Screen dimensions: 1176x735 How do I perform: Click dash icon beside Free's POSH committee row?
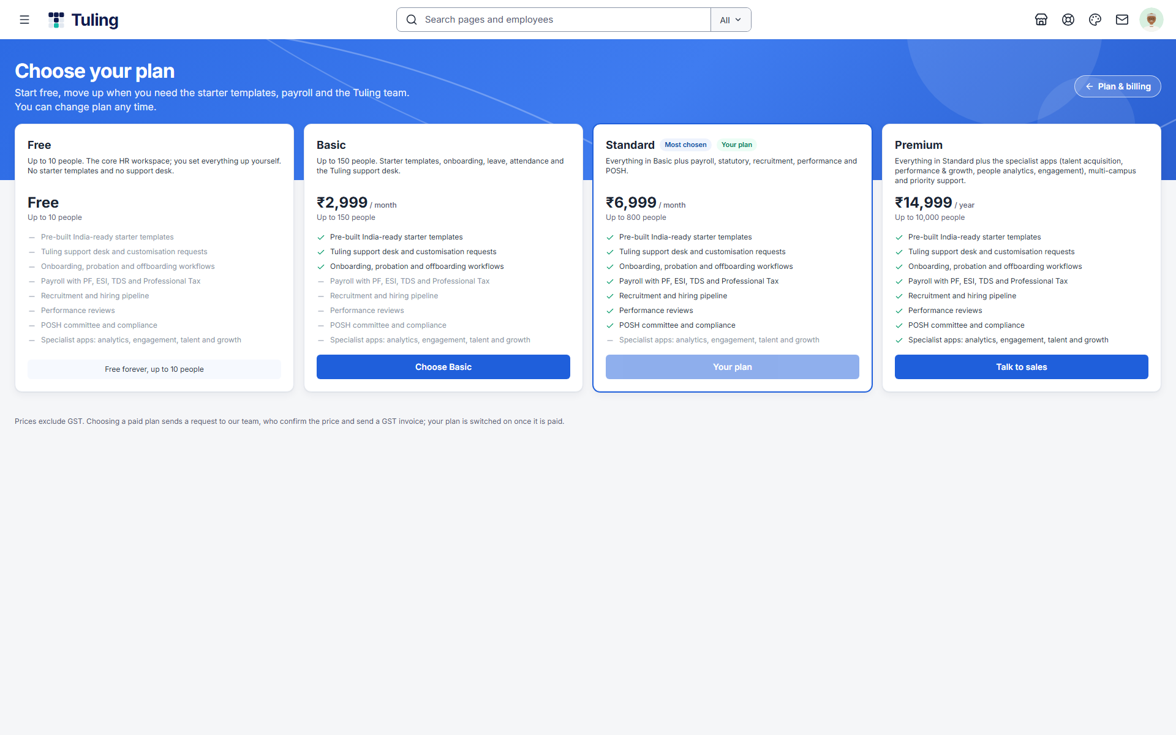tap(32, 326)
